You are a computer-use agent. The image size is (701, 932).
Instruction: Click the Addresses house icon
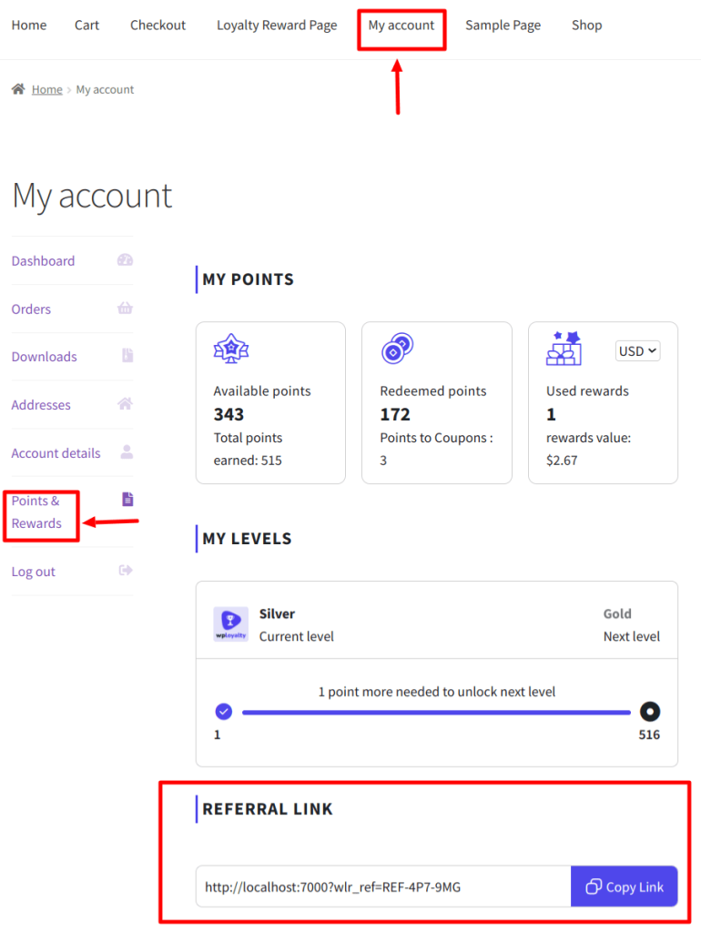(x=125, y=403)
